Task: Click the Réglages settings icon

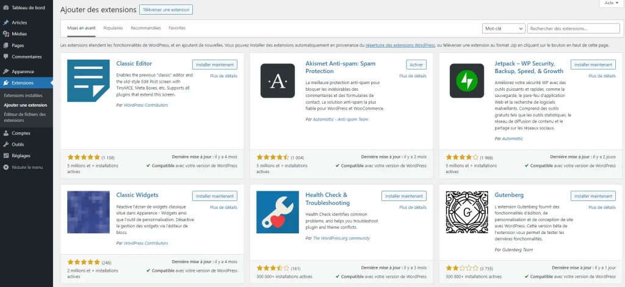Action: click(6, 155)
